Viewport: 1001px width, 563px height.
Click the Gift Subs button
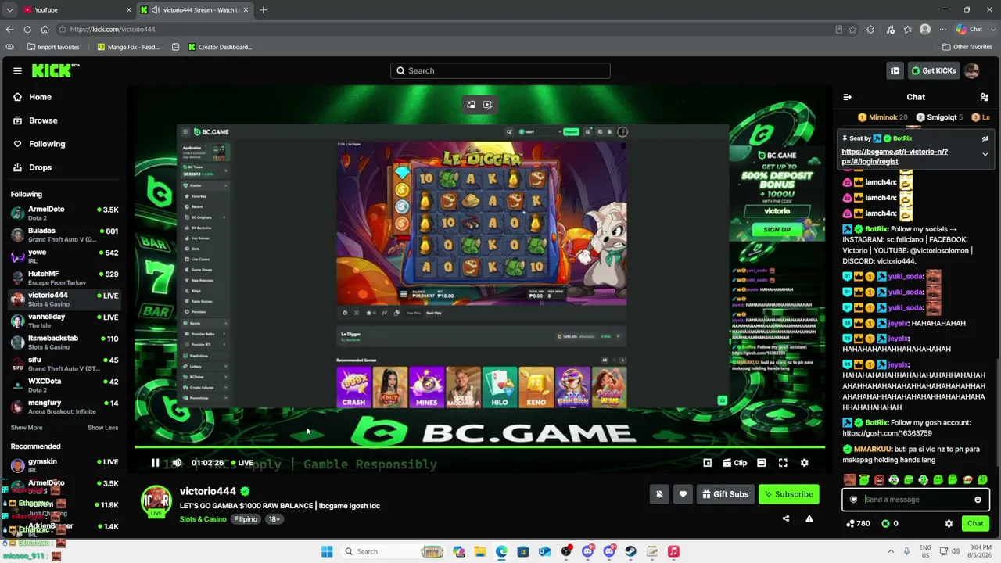click(x=725, y=494)
